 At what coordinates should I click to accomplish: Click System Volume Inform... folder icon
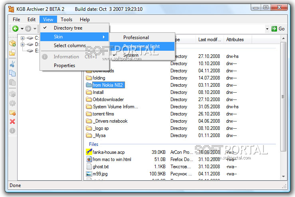coord(89,106)
